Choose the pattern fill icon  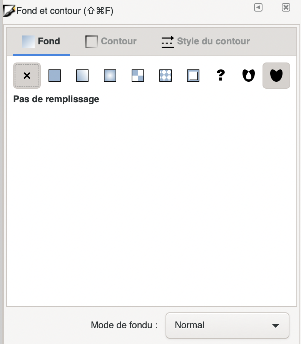coord(166,76)
